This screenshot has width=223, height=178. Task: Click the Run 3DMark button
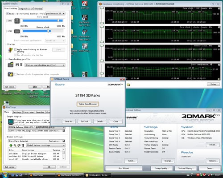[124, 168]
